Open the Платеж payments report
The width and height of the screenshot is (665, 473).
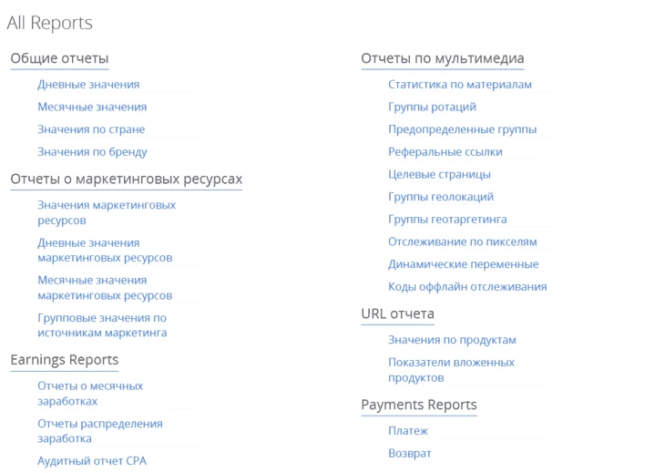coord(408,430)
